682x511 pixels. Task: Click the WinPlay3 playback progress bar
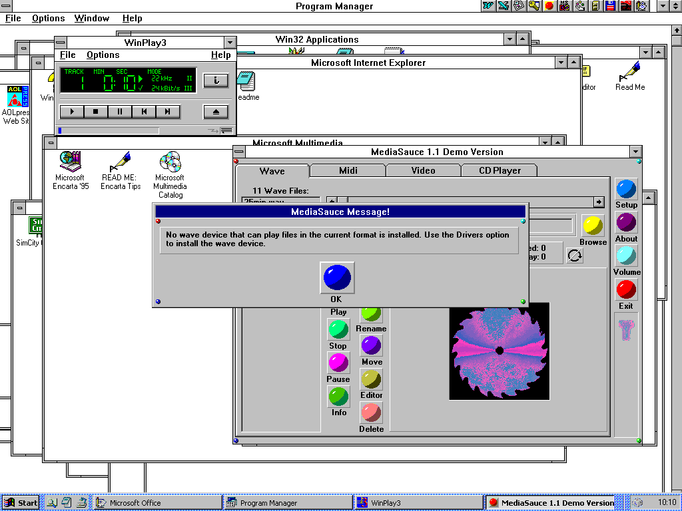click(x=109, y=130)
